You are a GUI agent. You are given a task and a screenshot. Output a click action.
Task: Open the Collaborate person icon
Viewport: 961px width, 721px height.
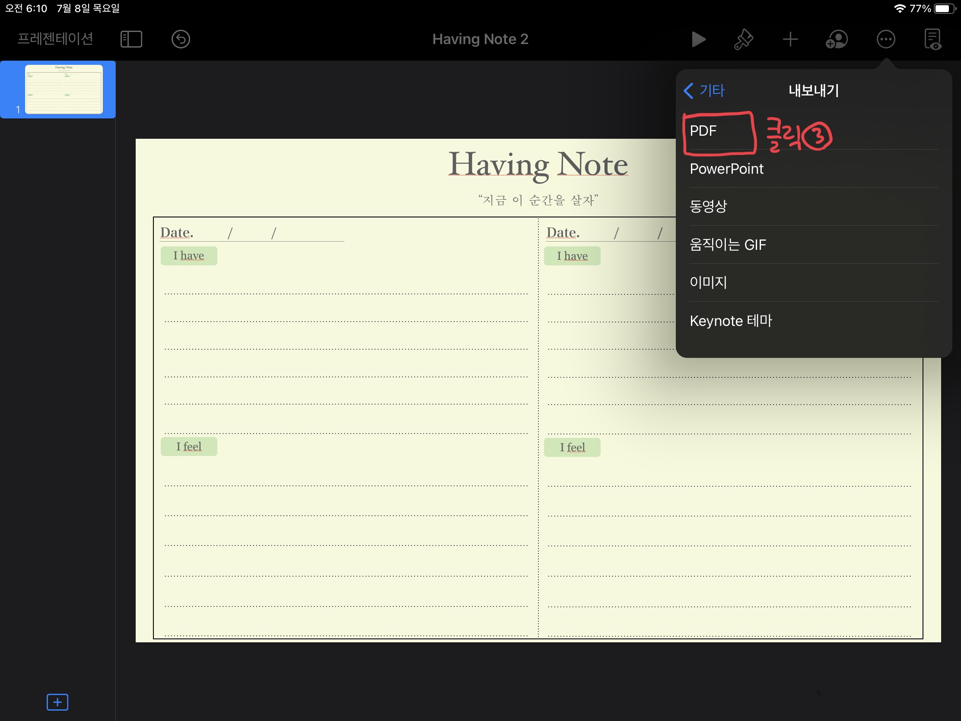pyautogui.click(x=836, y=39)
